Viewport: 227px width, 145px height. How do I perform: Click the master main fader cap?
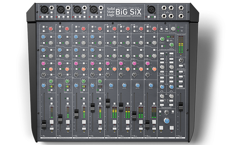pyautogui.click(x=180, y=106)
